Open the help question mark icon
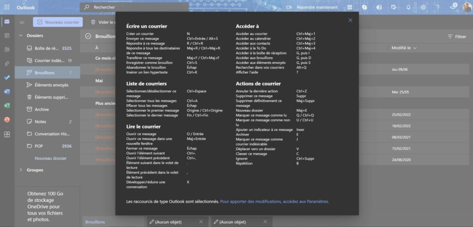The height and width of the screenshot is (227, 473). click(x=438, y=7)
